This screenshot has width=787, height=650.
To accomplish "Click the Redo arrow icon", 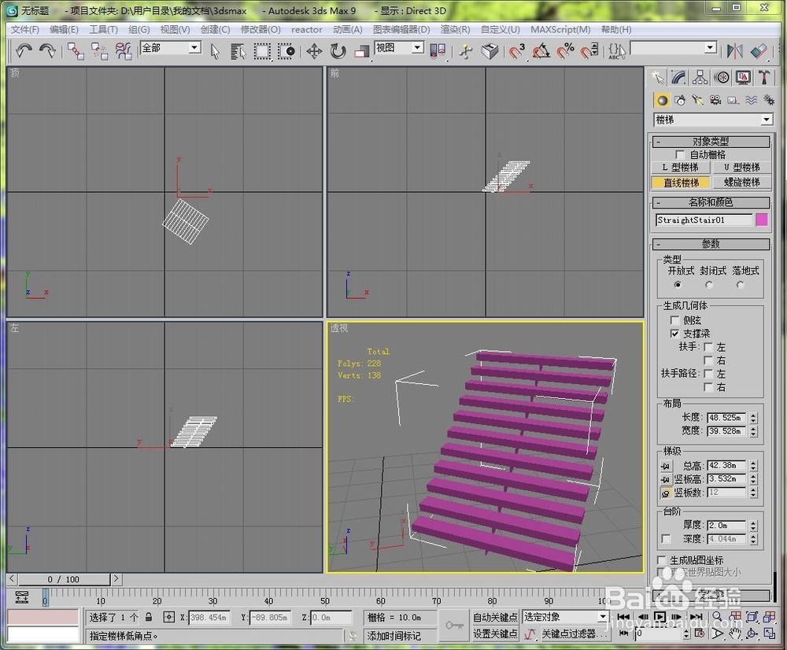I will (x=48, y=50).
